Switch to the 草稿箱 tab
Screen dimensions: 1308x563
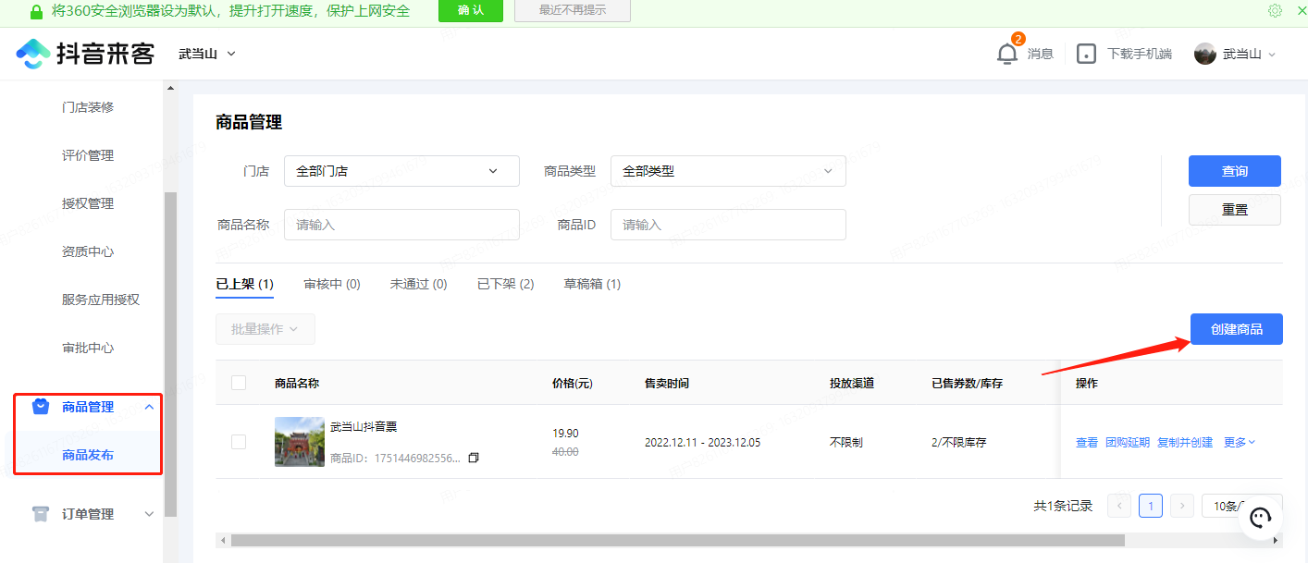(x=592, y=284)
